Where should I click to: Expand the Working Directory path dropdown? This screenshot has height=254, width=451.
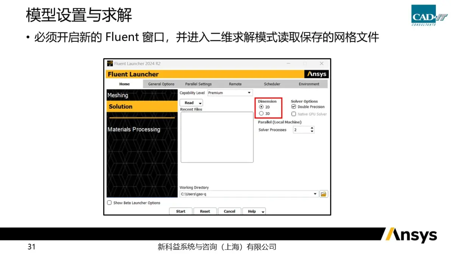point(315,194)
